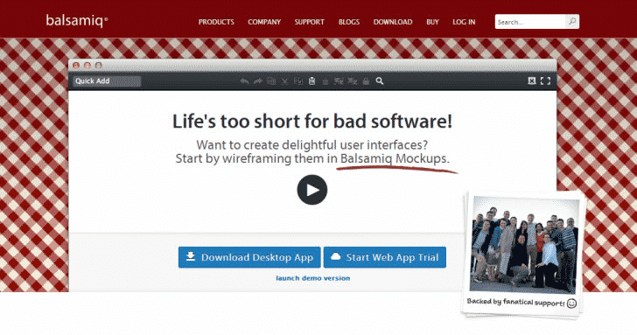
Task: Click the site search magnifier button
Action: point(572,22)
